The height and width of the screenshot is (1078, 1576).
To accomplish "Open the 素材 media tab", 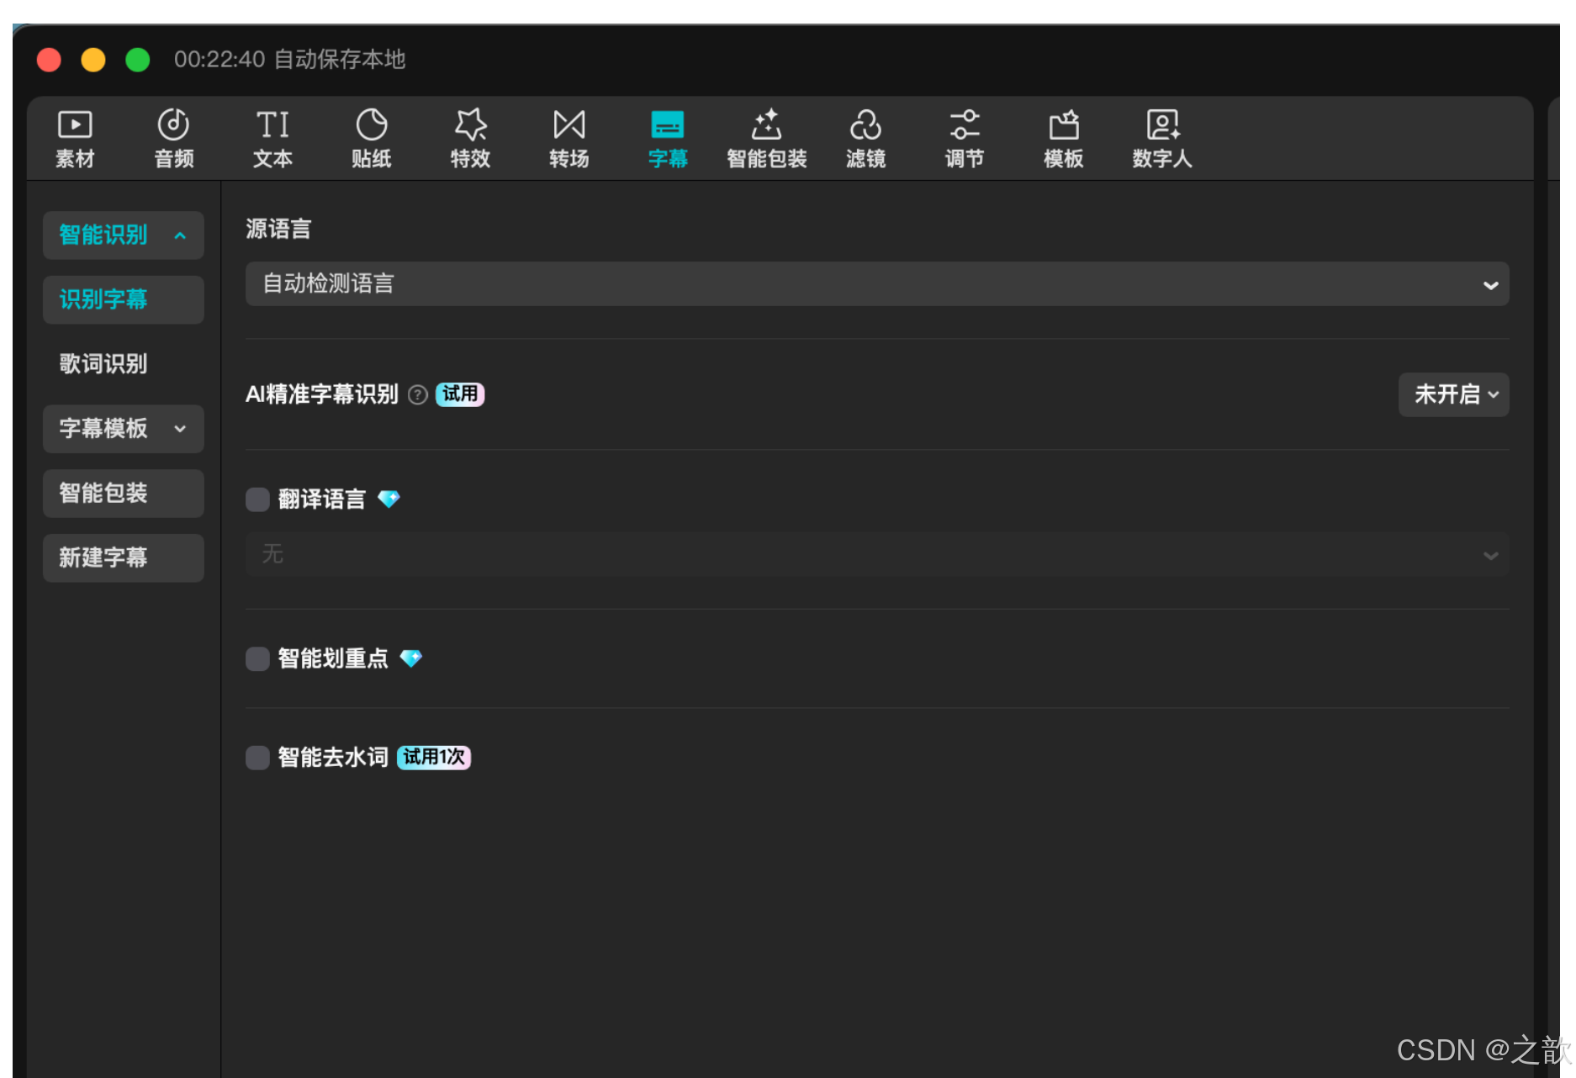I will coord(75,140).
